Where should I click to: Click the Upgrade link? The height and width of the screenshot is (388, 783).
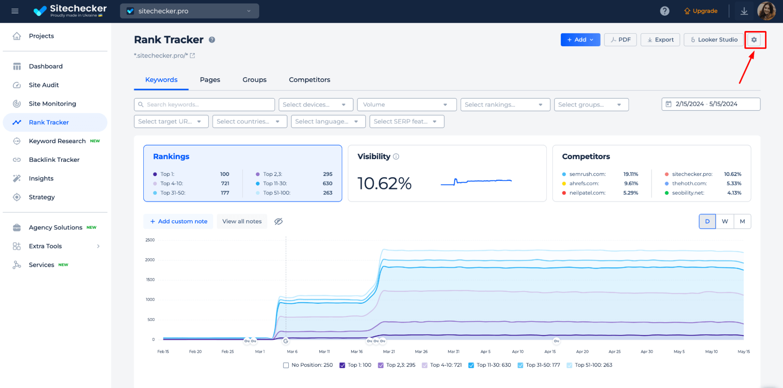point(701,11)
